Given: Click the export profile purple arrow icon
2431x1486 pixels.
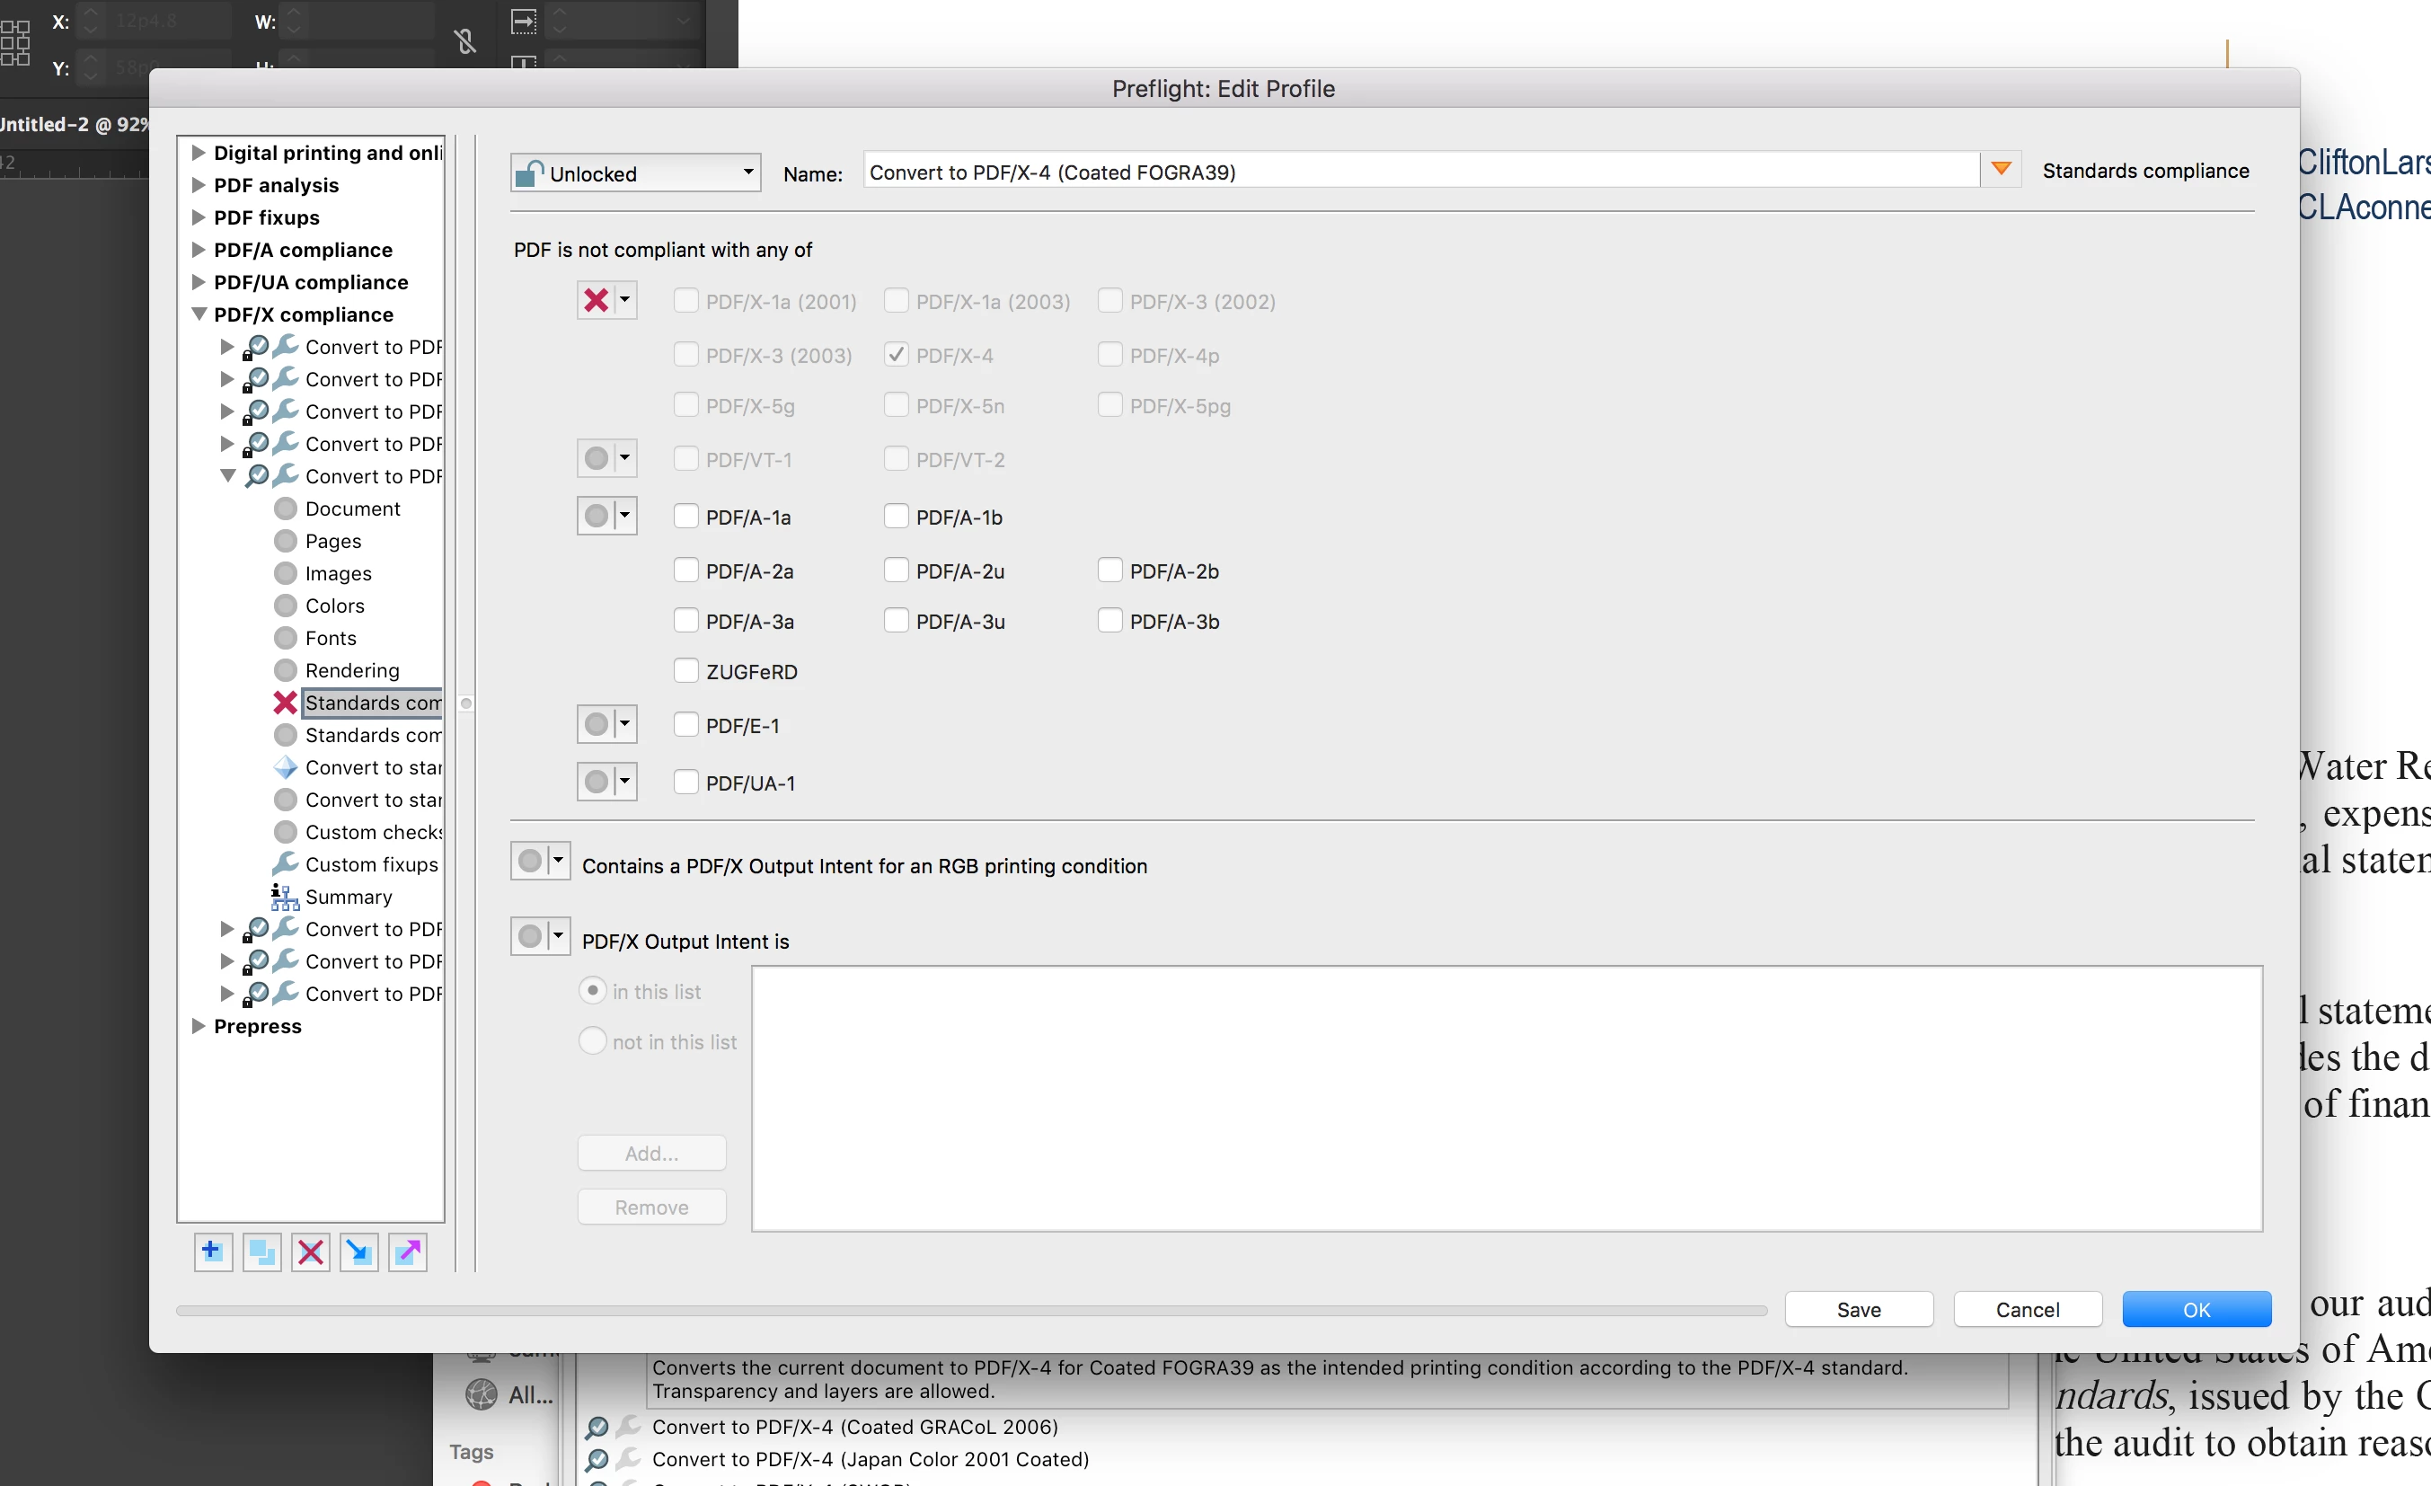Looking at the screenshot, I should click(408, 1252).
